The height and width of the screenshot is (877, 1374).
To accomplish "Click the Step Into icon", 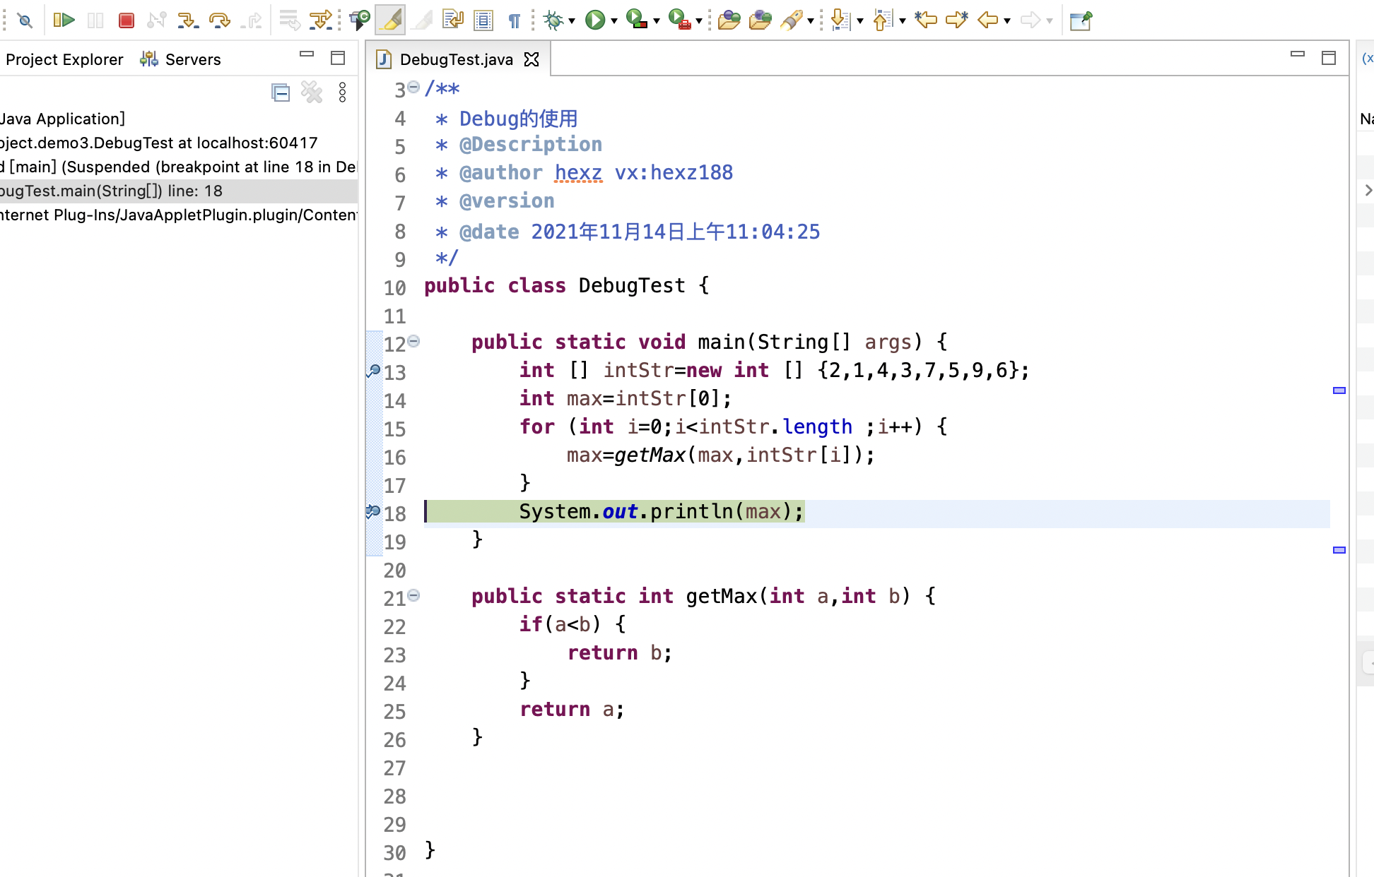I will pos(187,20).
